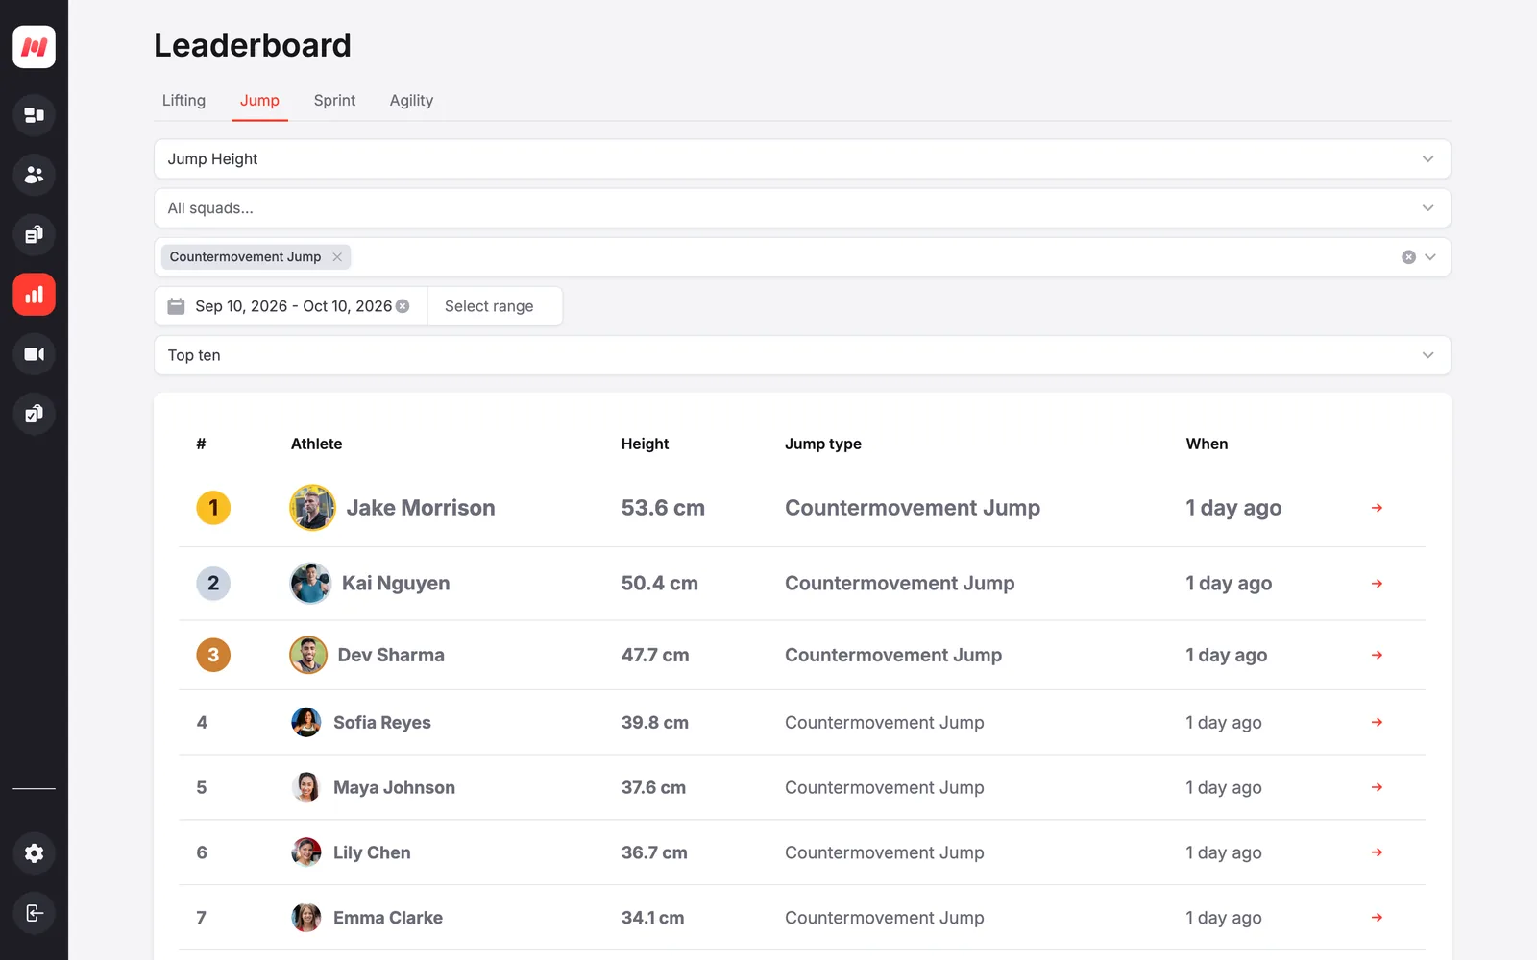
Task: Click the app logo in the sidebar
Action: [x=34, y=47]
